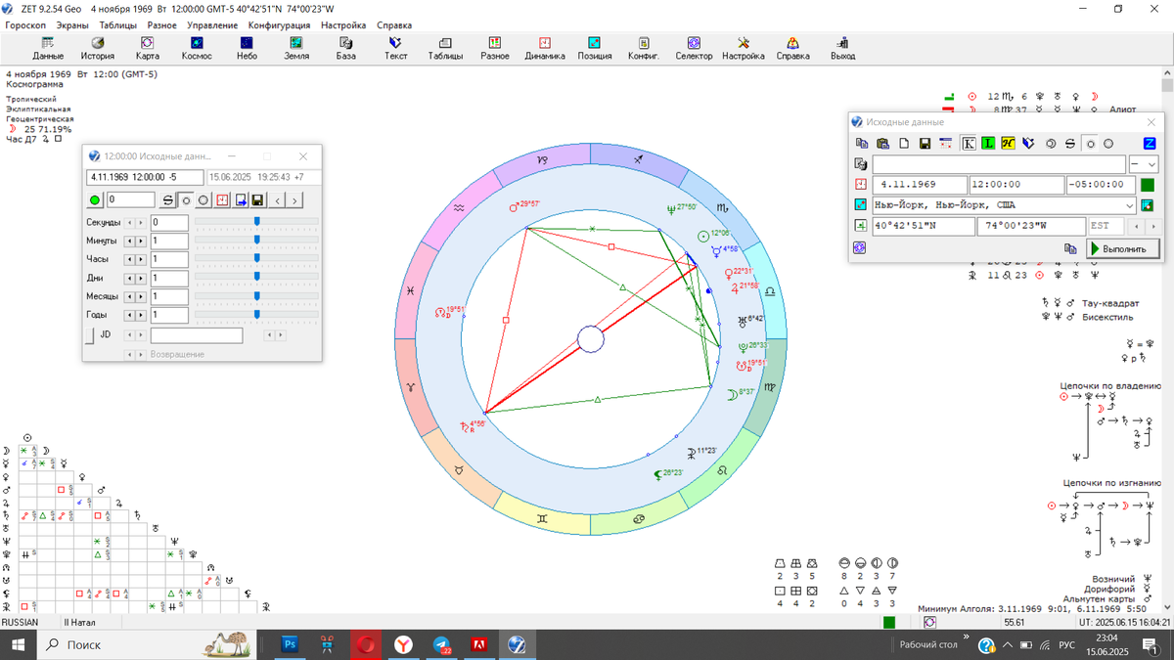This screenshot has width=1174, height=660.
Task: Click the Таблицы toolbar icon
Action: pos(445,49)
